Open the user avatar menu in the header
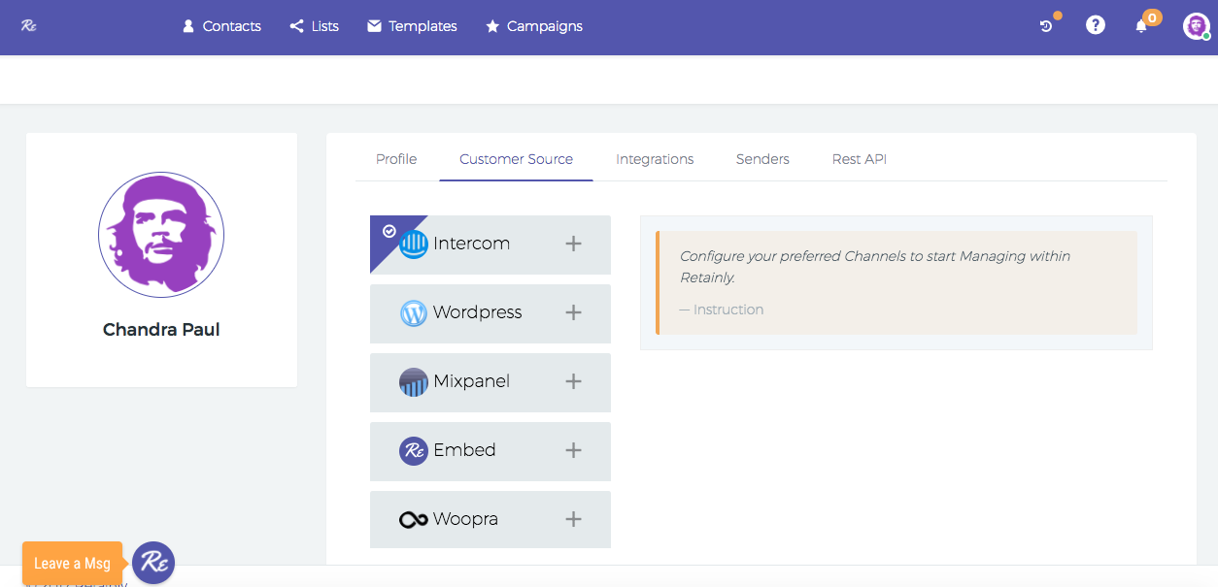Screen dimensions: 1218x587 1196,26
